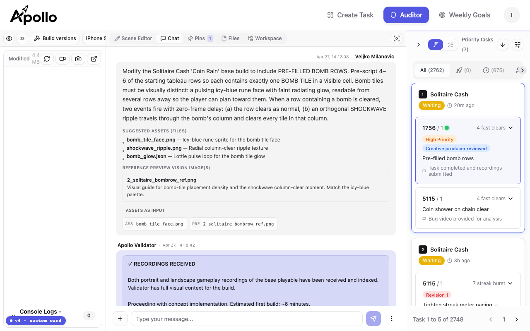Select page 1 in task pagination

point(504,319)
